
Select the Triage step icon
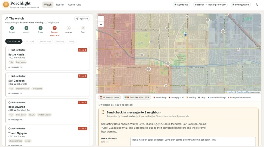coord(40,28)
